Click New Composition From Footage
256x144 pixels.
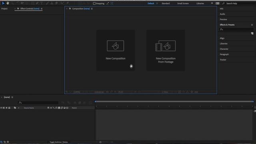click(166, 50)
